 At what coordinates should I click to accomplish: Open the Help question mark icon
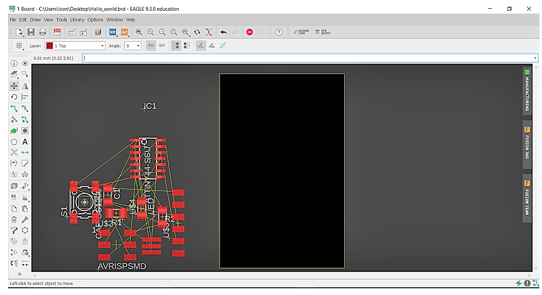pos(279,32)
